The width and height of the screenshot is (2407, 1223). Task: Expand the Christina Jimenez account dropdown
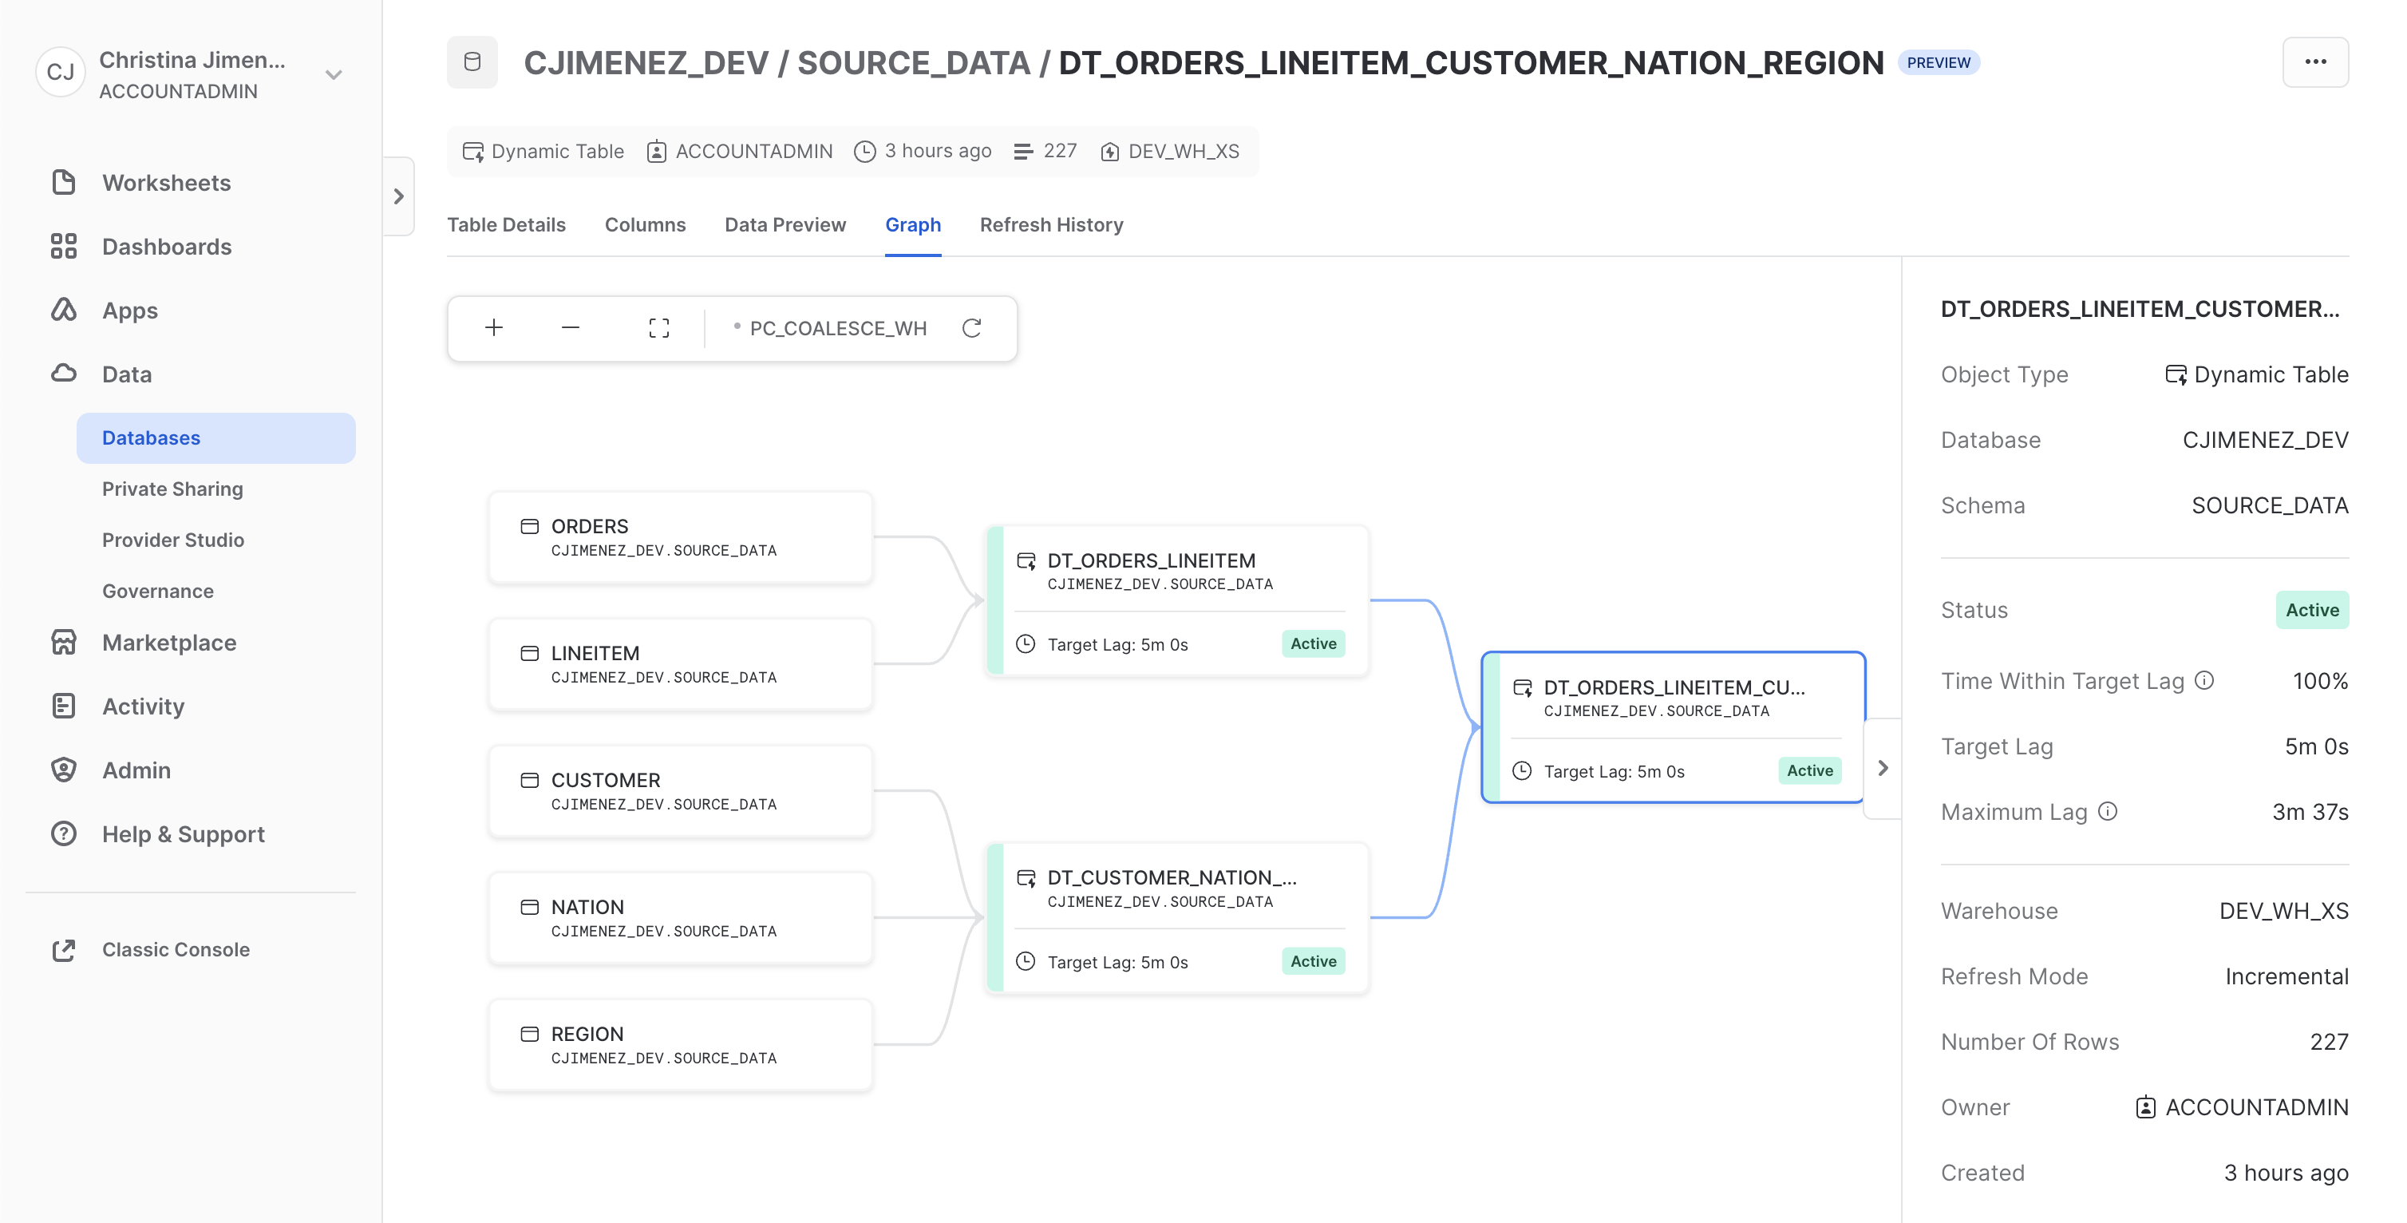click(334, 75)
